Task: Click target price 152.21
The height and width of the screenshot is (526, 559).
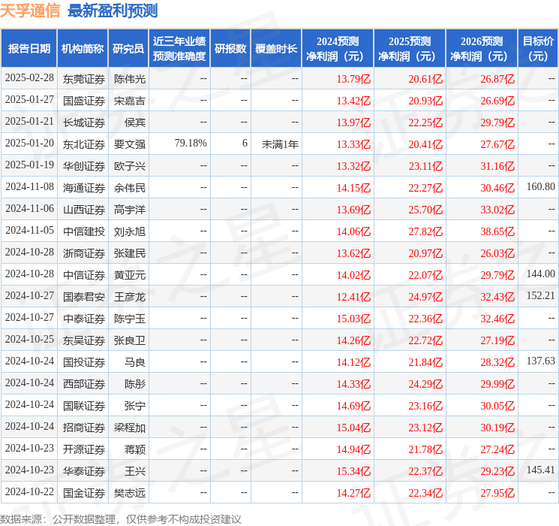Action: coord(541,295)
